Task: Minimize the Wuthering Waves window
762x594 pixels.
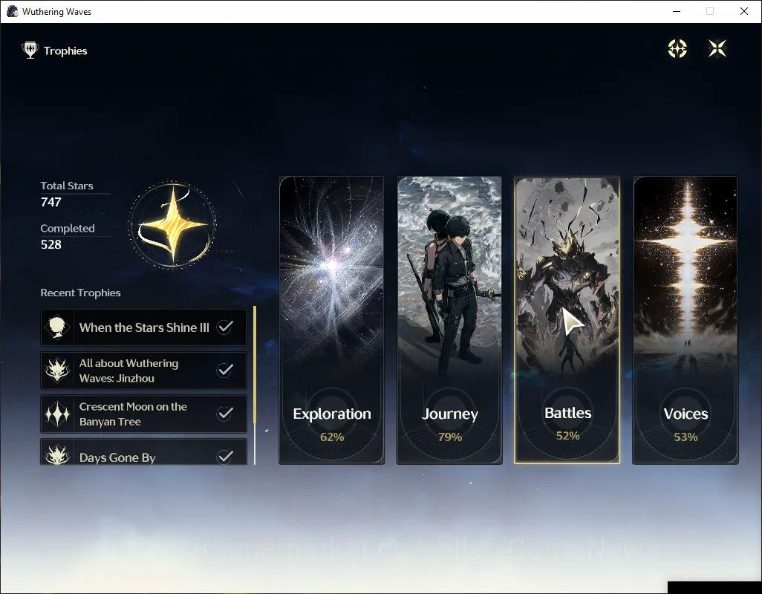Action: click(x=677, y=11)
